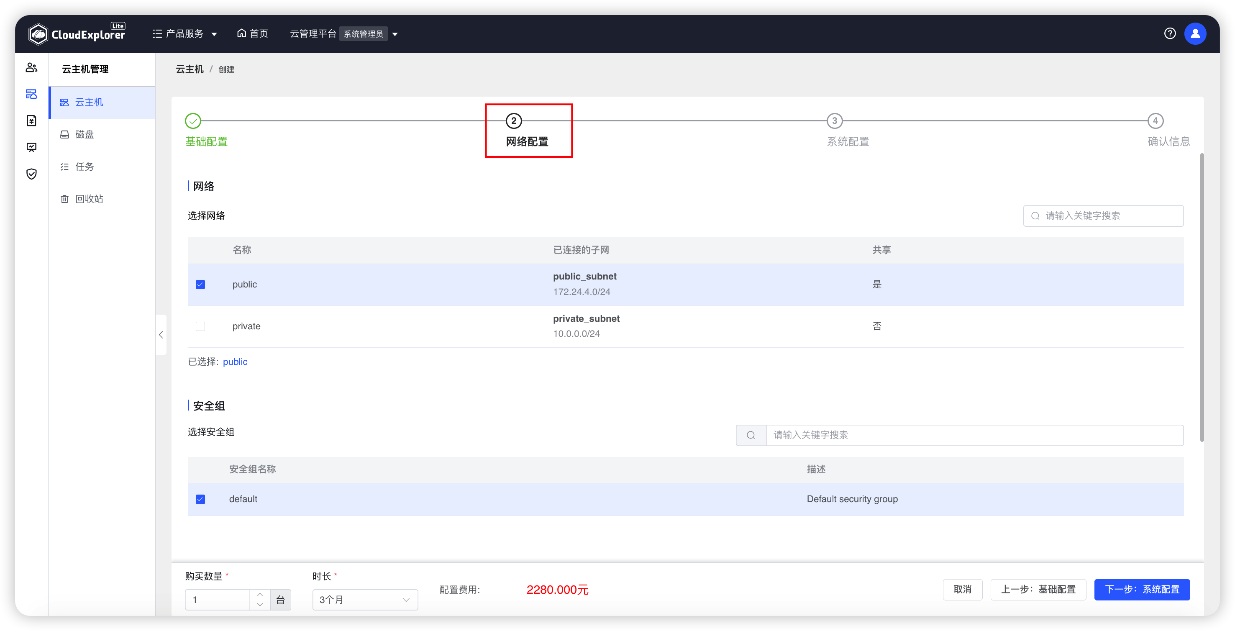Expand the 时长 duration dropdown

point(364,598)
